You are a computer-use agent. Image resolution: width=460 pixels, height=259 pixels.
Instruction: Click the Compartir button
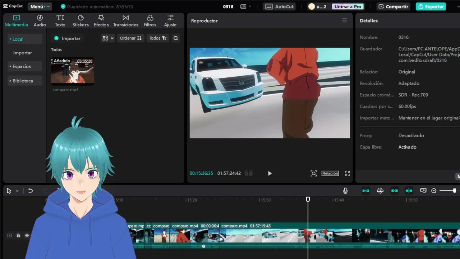pyautogui.click(x=394, y=6)
